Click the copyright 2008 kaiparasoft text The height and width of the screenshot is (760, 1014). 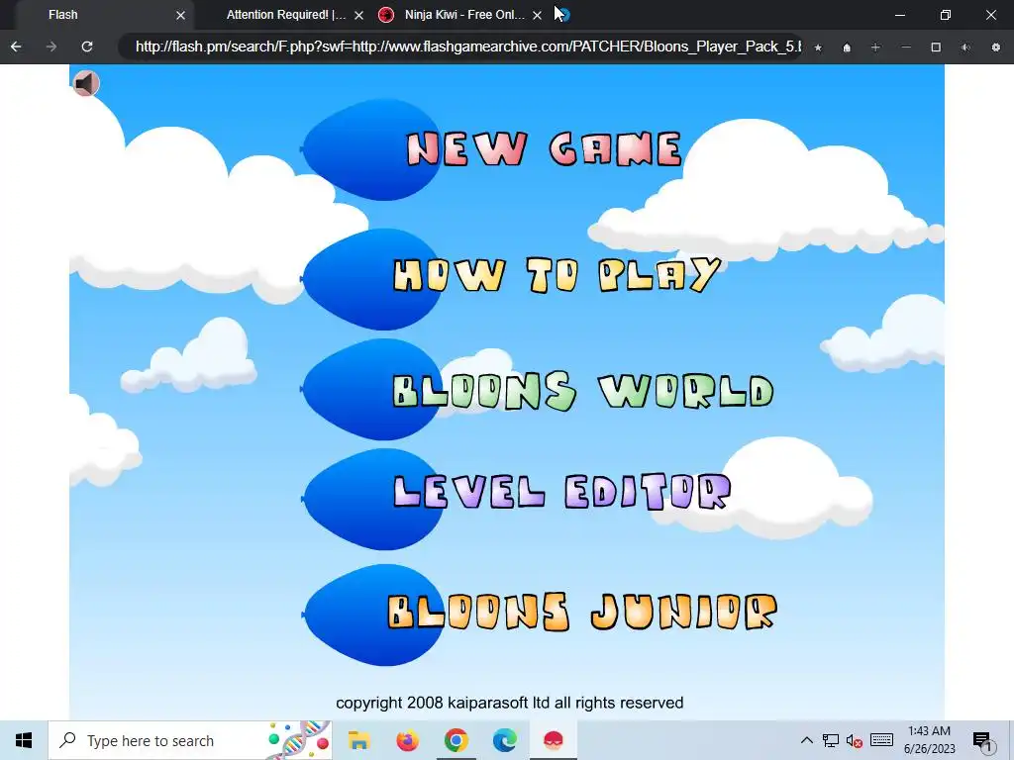[x=509, y=704]
